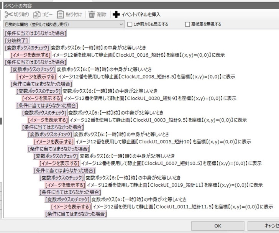Select image row ClockUI_0008_短針8.5

(x=126, y=77)
